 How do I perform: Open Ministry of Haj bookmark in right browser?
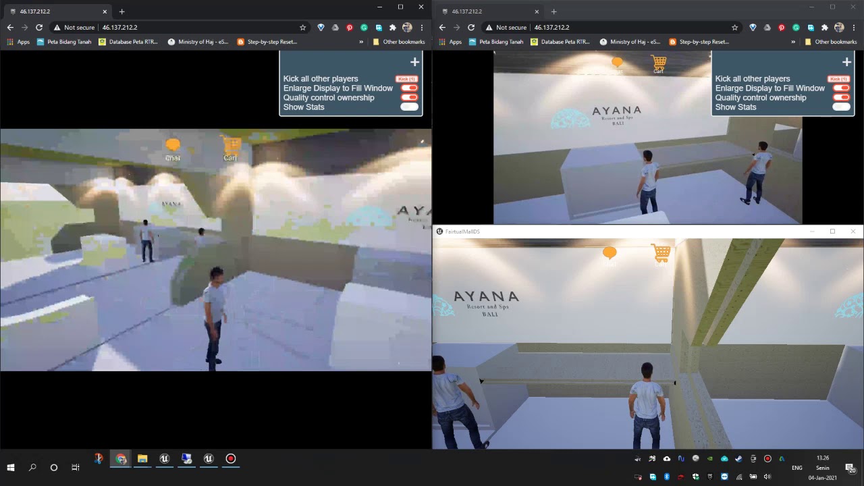tap(630, 42)
